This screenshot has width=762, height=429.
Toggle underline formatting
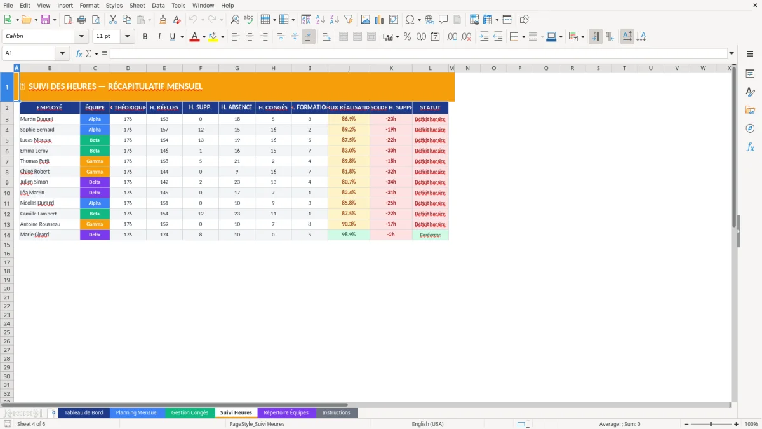coord(172,37)
